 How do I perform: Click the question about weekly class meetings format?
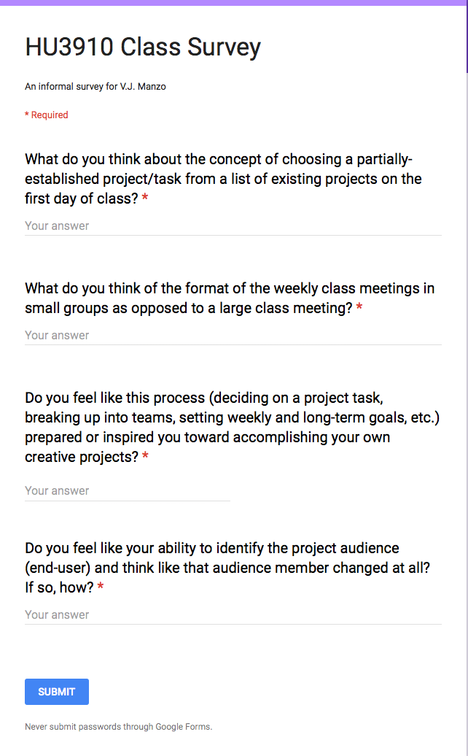tap(230, 298)
